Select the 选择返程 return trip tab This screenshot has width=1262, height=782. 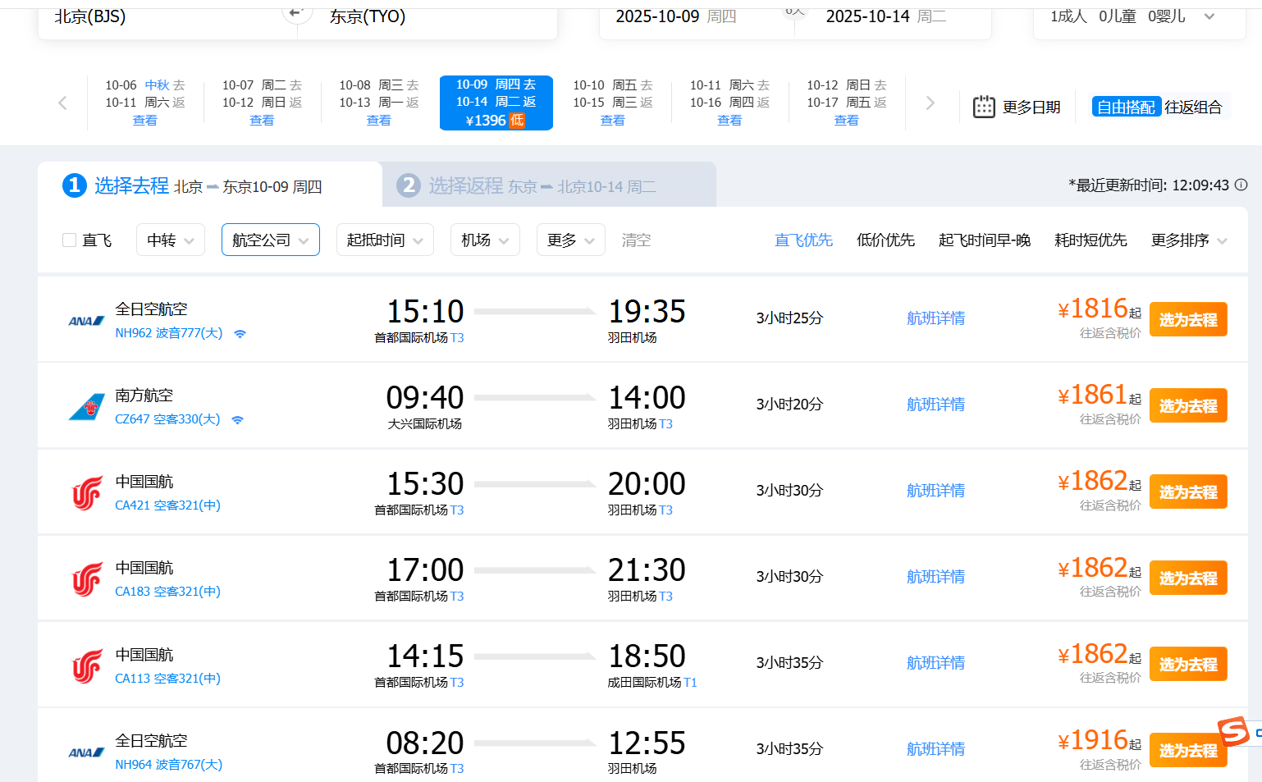point(548,185)
